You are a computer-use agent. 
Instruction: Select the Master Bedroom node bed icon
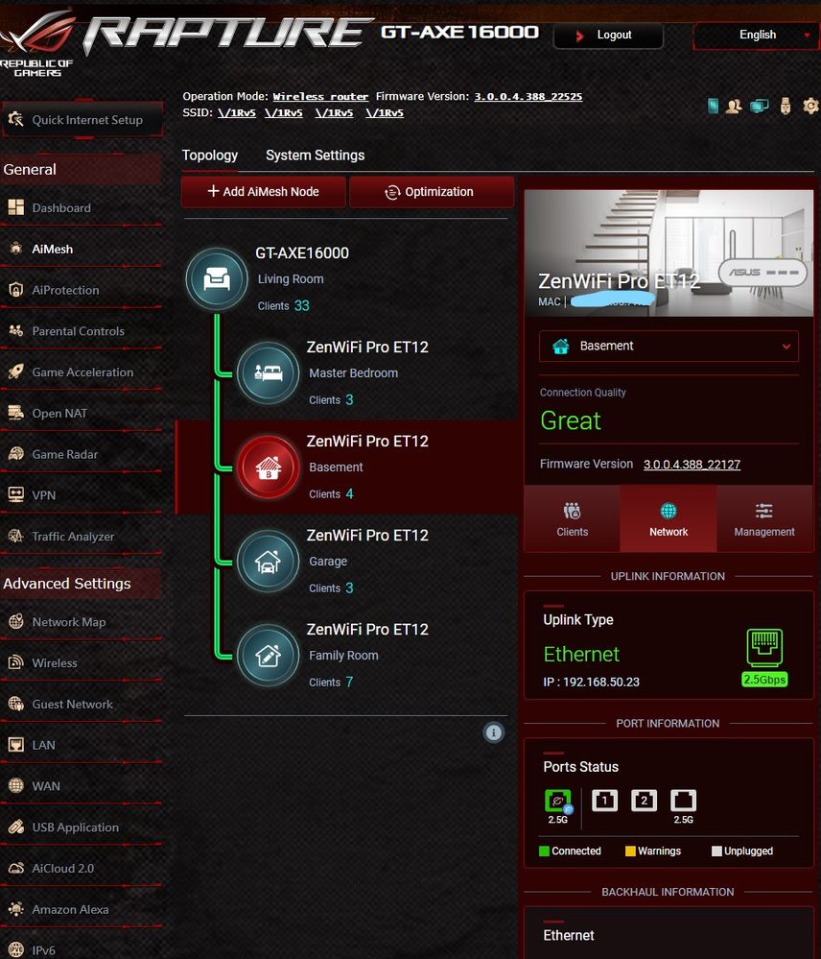tap(268, 372)
